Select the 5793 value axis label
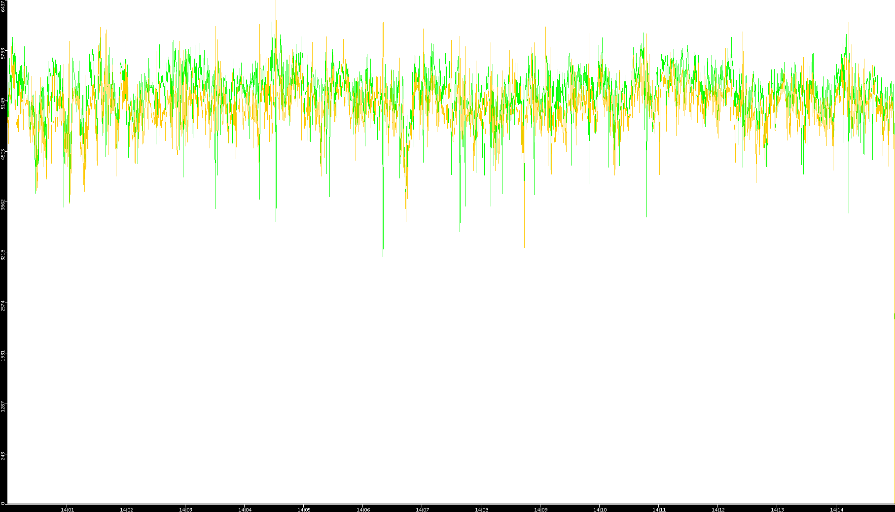 click(3, 53)
